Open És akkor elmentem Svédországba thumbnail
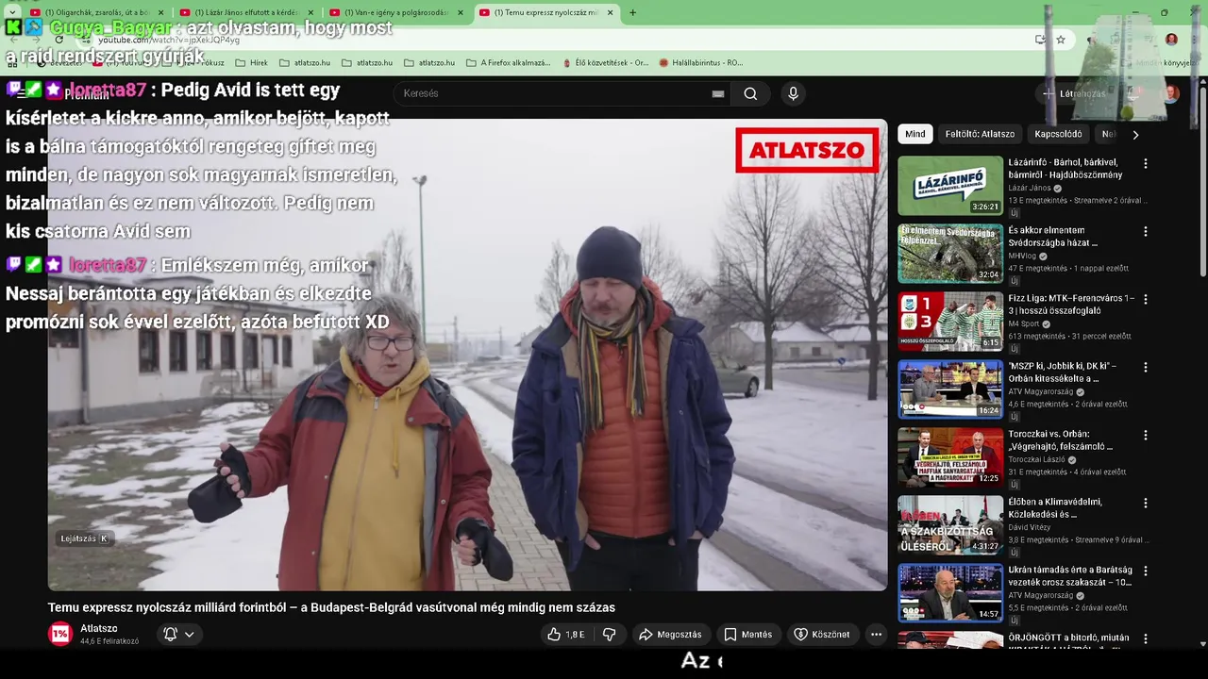Image resolution: width=1208 pixels, height=679 pixels. click(949, 254)
